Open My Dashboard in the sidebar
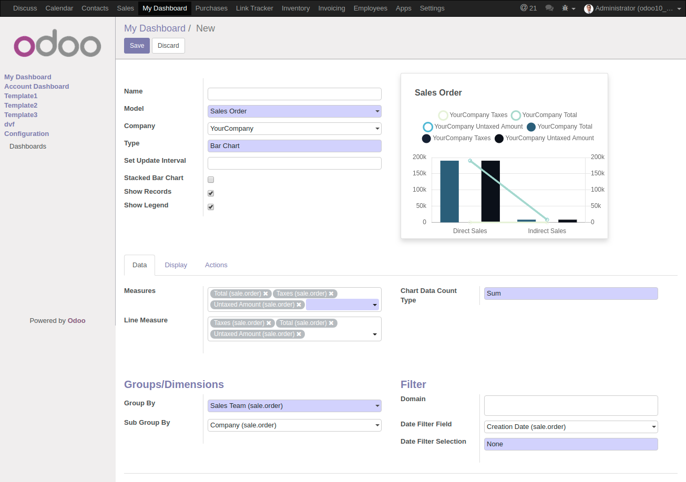686x482 pixels. pyautogui.click(x=28, y=77)
